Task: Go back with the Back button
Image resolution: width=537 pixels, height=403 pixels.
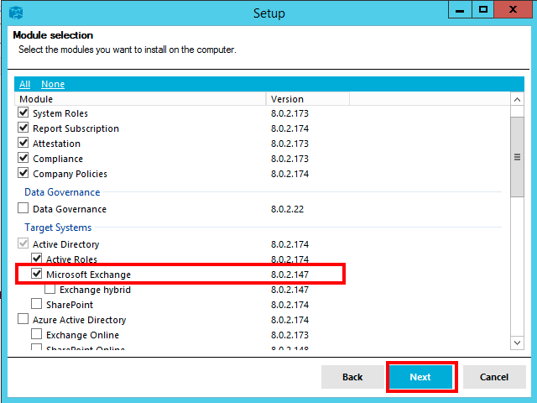Action: point(352,377)
